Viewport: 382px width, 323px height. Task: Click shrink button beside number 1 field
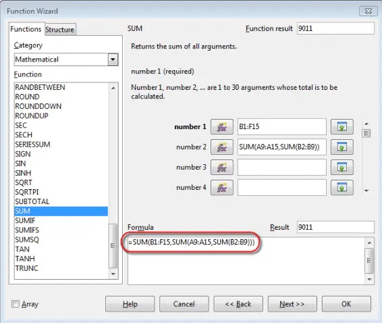click(342, 126)
